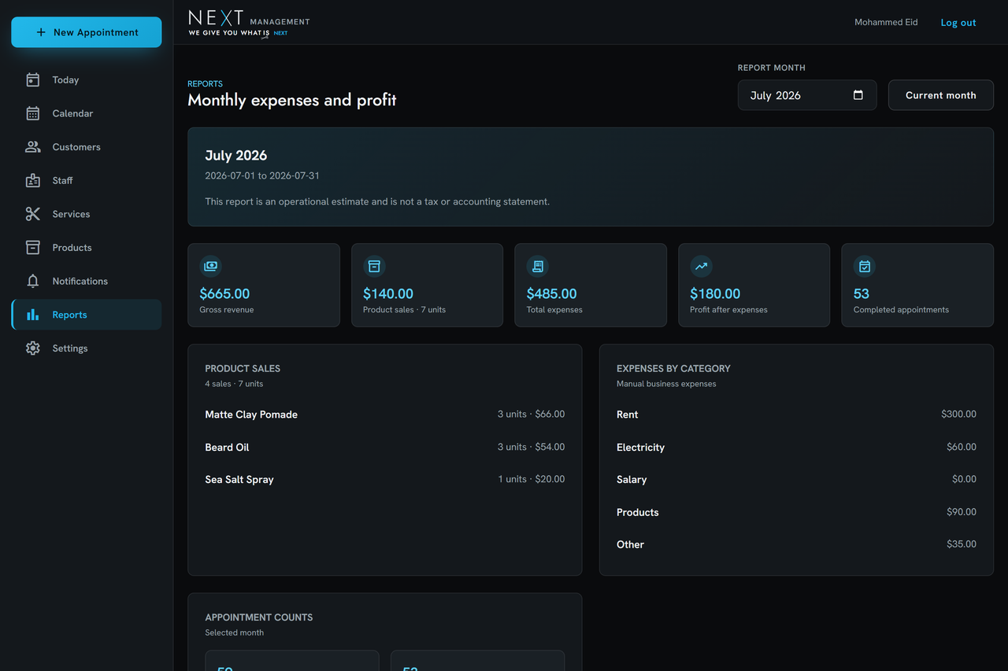Click the APPOINTMENT COUNTS heading
Screen dimensions: 1008x671
259,618
